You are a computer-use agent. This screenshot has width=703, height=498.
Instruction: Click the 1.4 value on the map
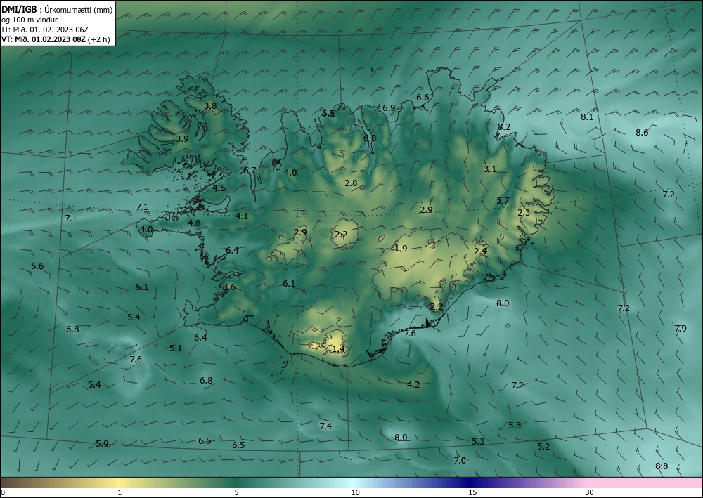(339, 349)
